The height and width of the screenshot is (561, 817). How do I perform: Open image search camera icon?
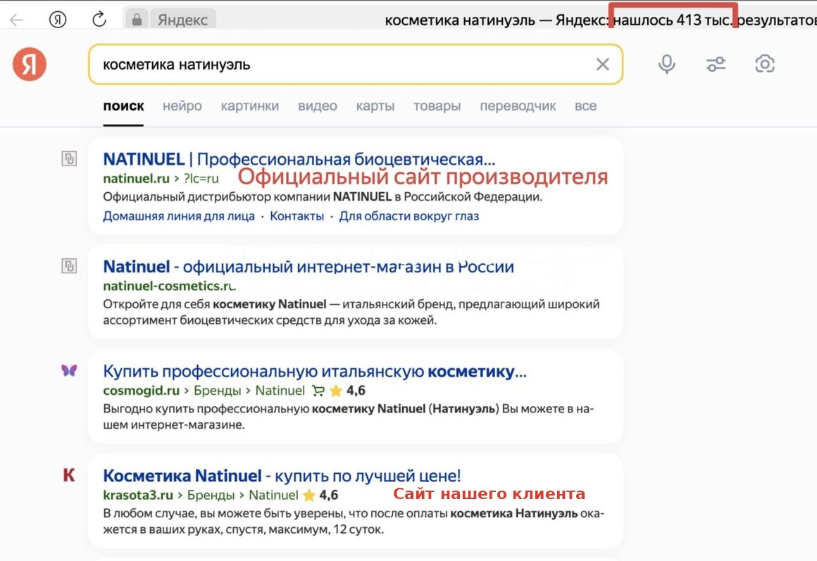(764, 64)
